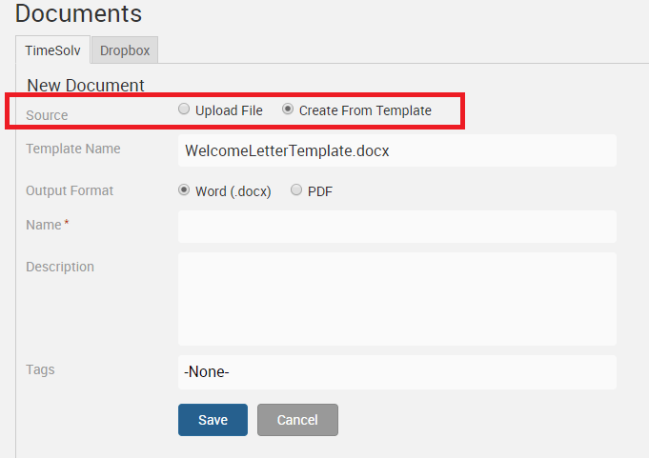649x458 pixels.
Task: Cancel the new document form
Action: click(297, 420)
